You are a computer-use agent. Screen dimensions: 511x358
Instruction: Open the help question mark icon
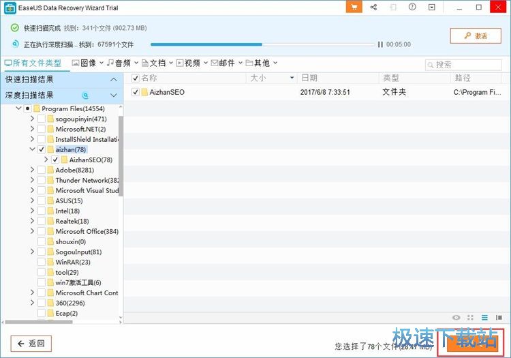click(x=412, y=7)
